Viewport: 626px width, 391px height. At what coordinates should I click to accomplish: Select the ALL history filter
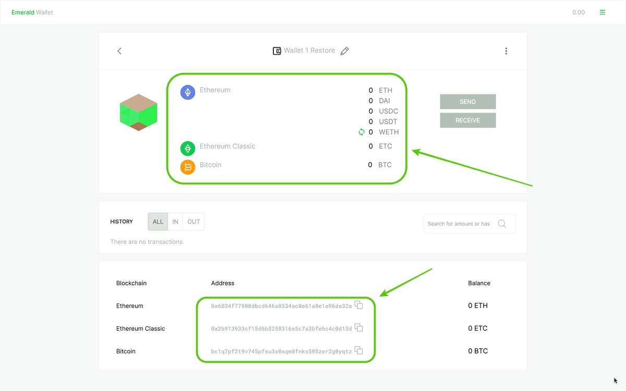point(158,221)
